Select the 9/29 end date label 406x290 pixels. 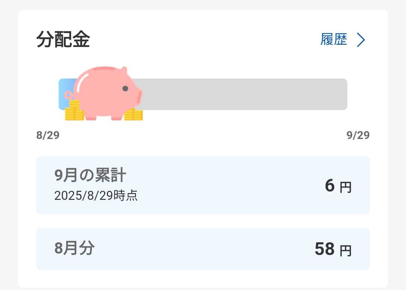pyautogui.click(x=358, y=135)
